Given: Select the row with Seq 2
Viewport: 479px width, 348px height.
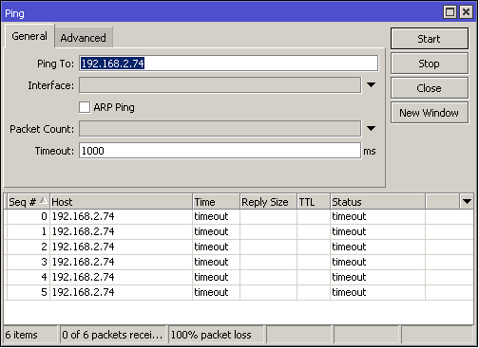Looking at the screenshot, I should 239,247.
